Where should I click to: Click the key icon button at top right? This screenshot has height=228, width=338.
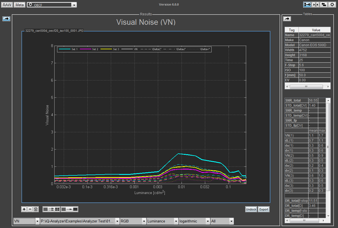(307, 4)
